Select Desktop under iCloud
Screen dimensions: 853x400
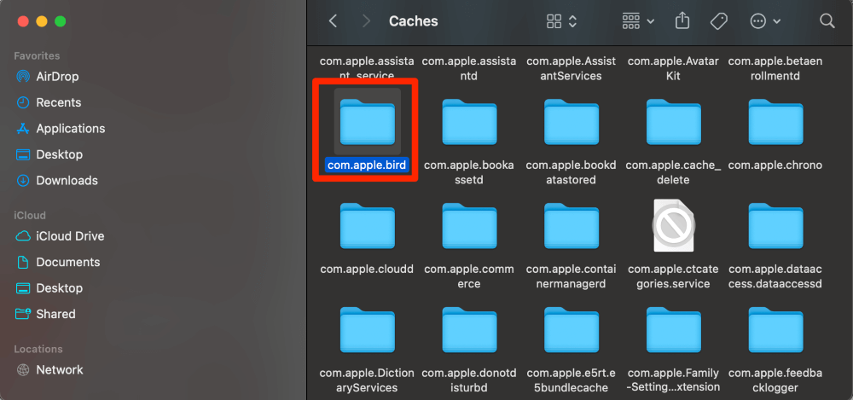(x=59, y=288)
